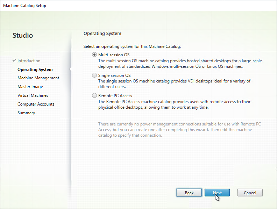Go to the Virtual Machines step

pos(33,95)
